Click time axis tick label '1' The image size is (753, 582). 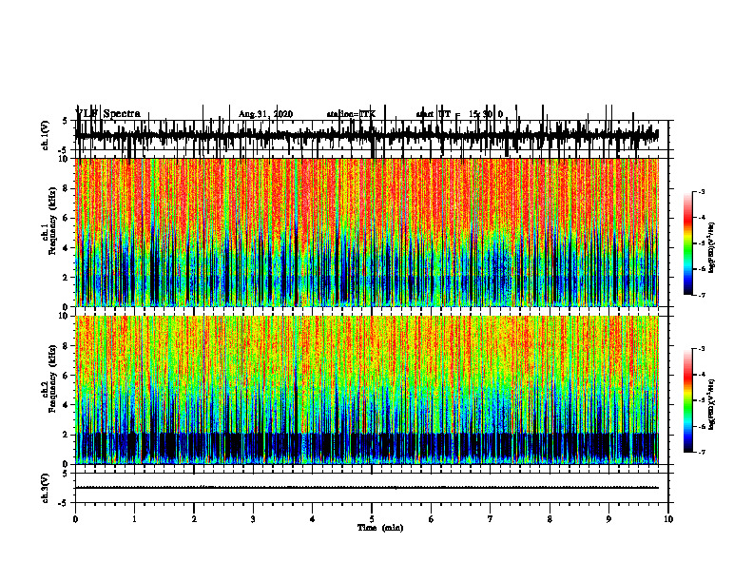134,519
